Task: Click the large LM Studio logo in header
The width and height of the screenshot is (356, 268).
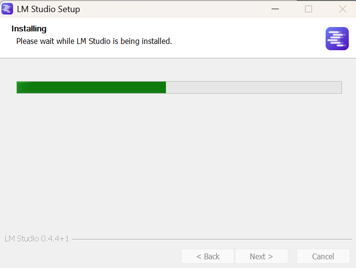Action: tap(337, 39)
